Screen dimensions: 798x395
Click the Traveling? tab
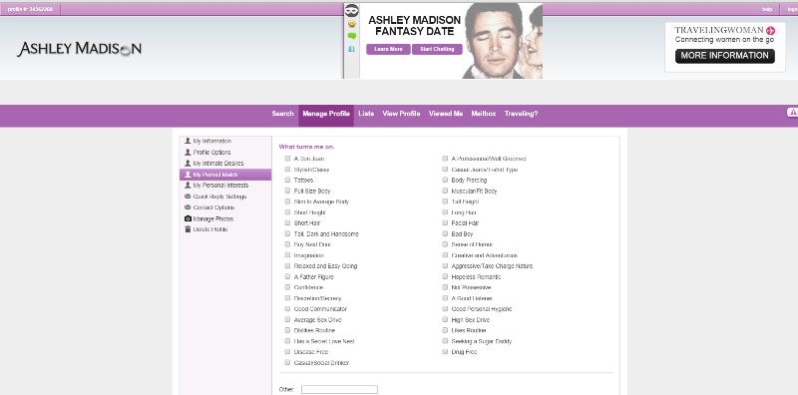tap(521, 114)
